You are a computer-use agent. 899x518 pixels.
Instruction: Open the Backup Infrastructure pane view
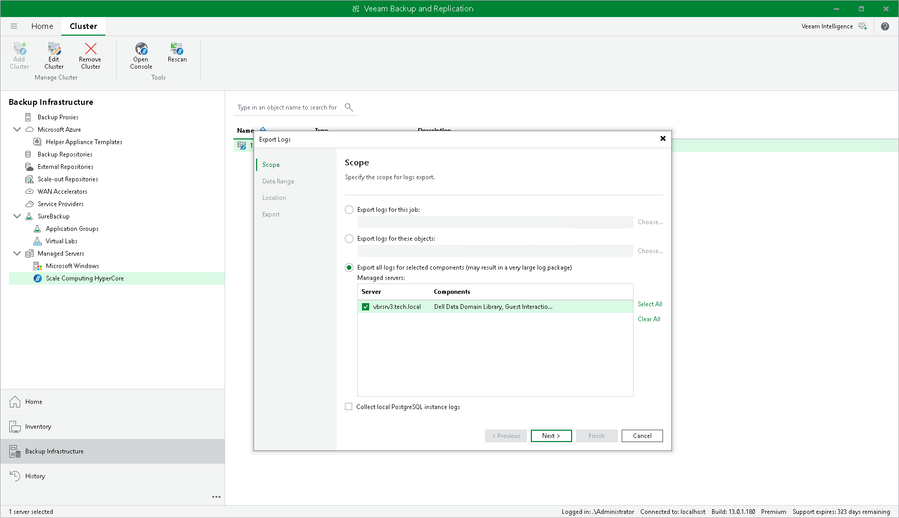[x=113, y=451]
